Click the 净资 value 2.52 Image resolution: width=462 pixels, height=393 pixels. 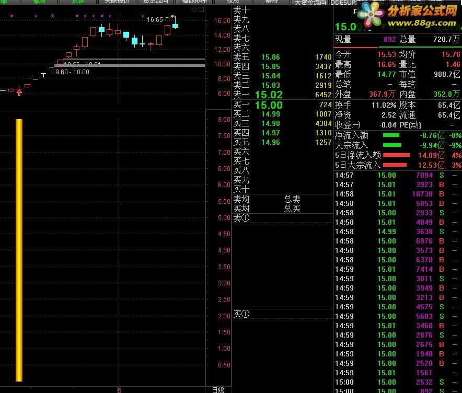pos(389,115)
